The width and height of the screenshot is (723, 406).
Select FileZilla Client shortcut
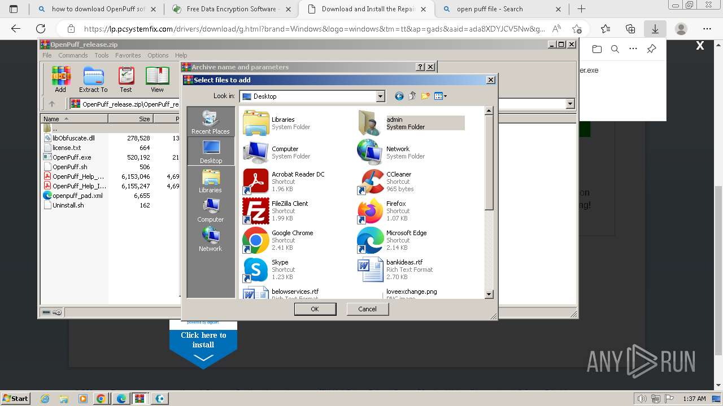[x=276, y=211]
